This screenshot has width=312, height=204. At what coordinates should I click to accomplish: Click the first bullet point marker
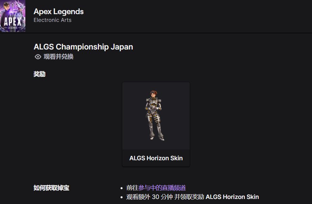[x=122, y=188]
